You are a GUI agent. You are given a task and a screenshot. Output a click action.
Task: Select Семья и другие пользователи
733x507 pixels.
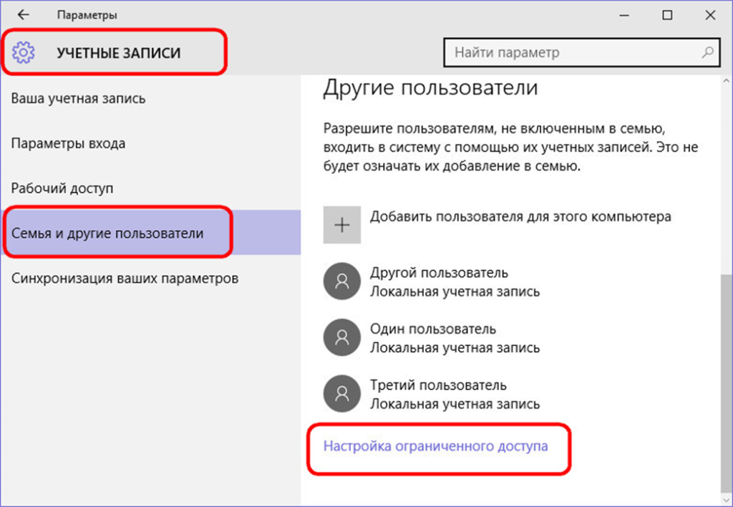150,233
